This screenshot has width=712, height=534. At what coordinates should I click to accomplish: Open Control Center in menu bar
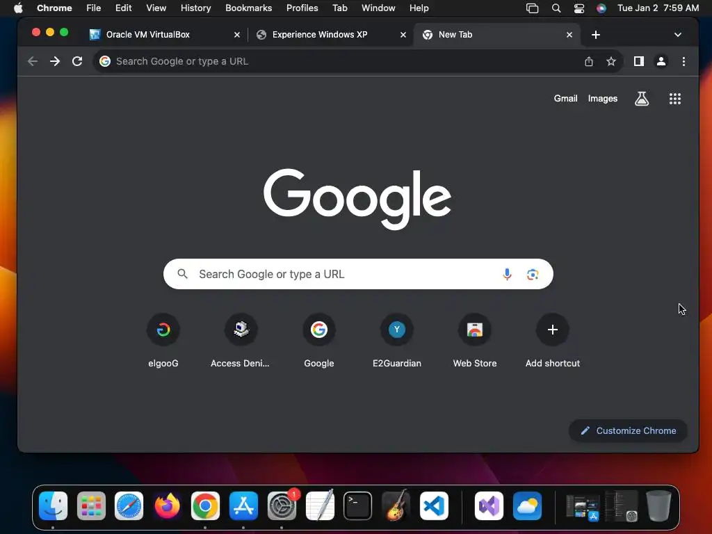click(579, 8)
